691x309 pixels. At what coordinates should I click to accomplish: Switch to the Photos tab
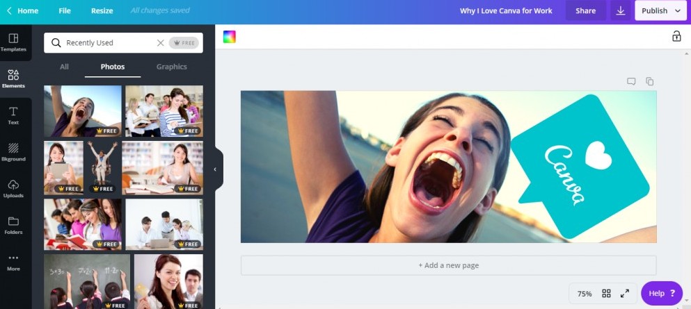(113, 67)
